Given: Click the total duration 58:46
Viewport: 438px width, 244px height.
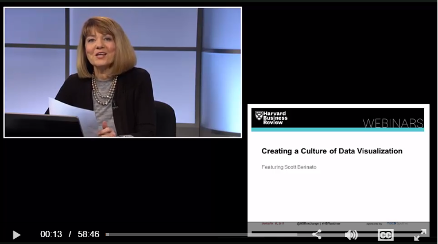Looking at the screenshot, I should 88,234.
